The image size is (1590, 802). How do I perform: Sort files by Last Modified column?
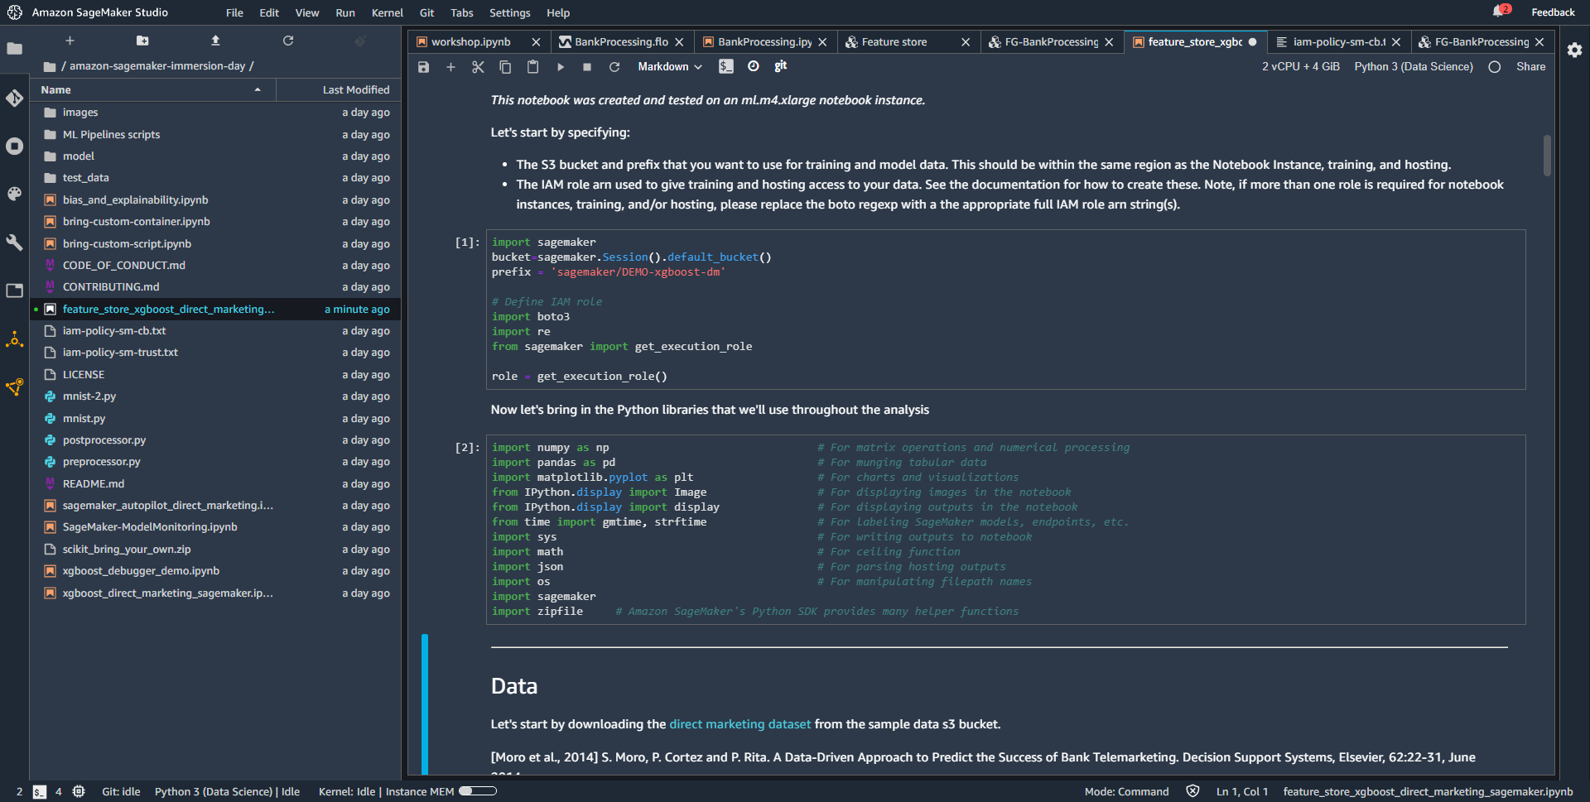[x=339, y=89]
